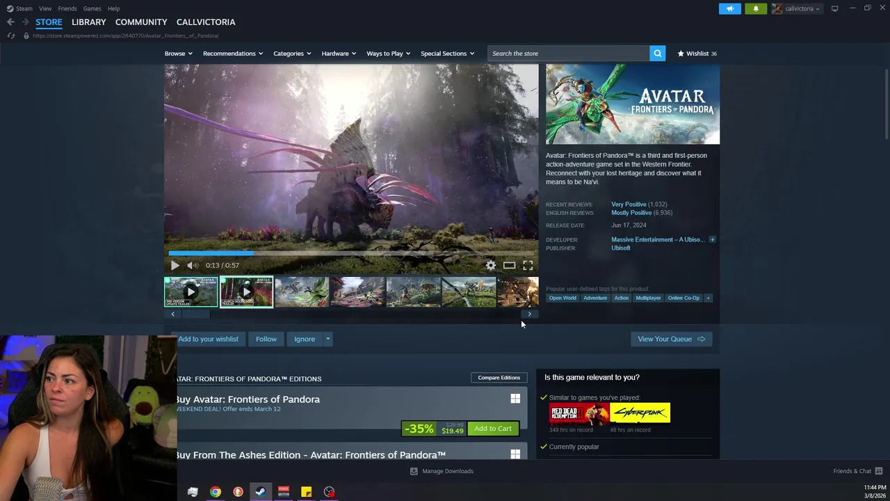Open Voicemeeter from the taskbar
890x501 pixels.
coord(283,492)
